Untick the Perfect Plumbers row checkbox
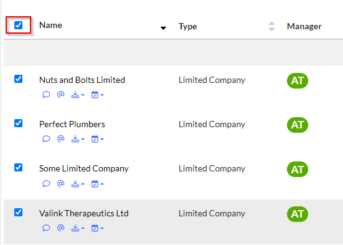 point(19,123)
